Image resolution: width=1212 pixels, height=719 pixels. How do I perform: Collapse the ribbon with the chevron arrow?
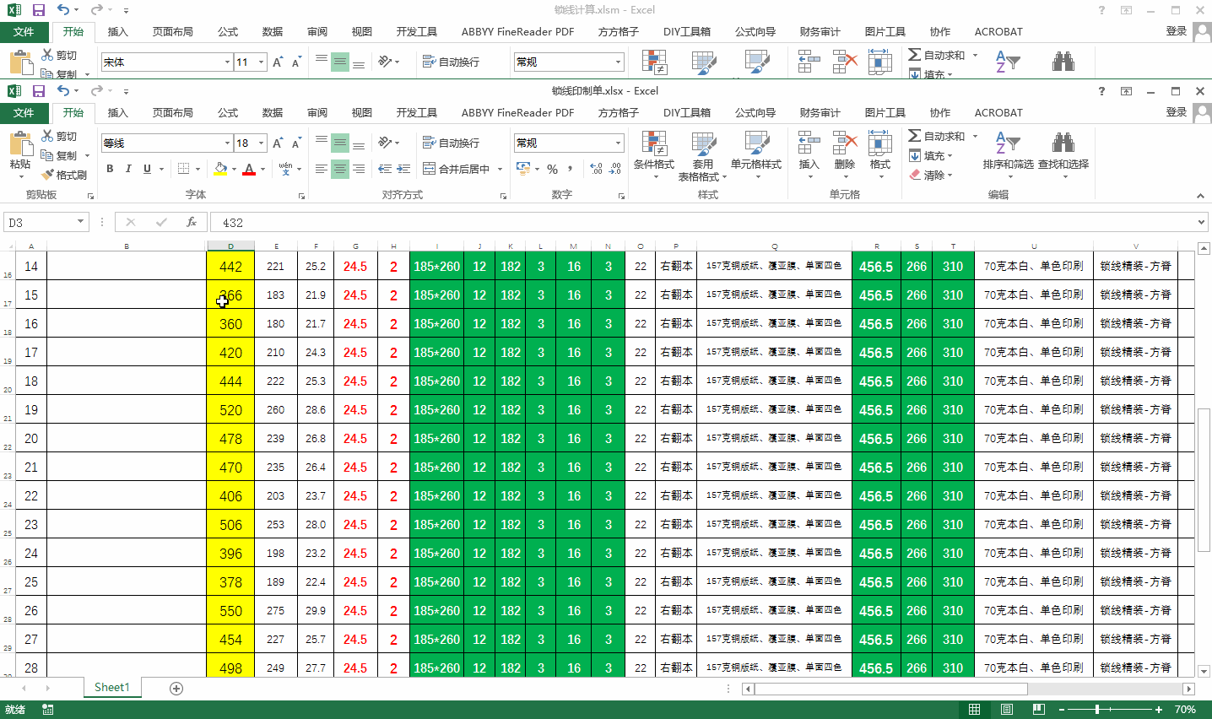click(1200, 196)
